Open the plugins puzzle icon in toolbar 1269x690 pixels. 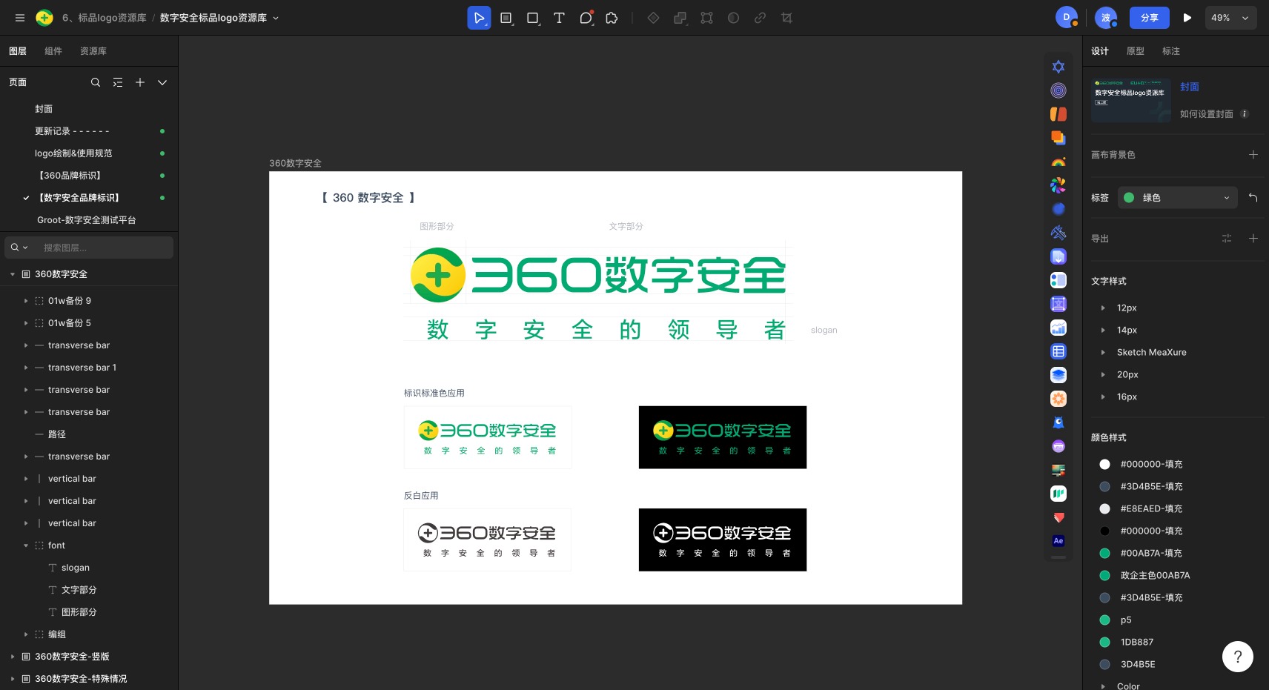[612, 18]
